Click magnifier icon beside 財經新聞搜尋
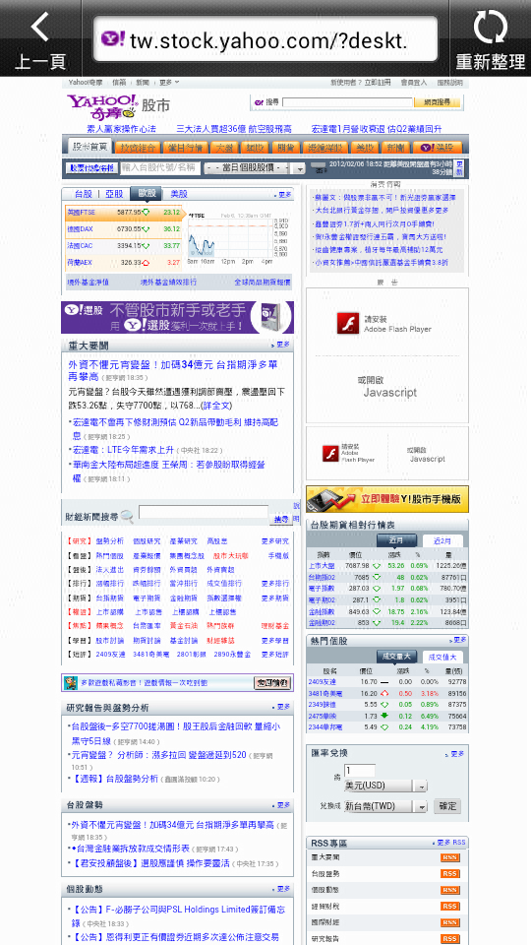 tap(127, 517)
